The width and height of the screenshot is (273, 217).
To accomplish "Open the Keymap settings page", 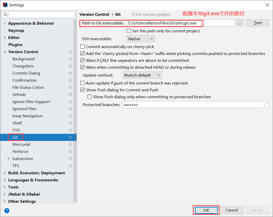I will [16, 31].
